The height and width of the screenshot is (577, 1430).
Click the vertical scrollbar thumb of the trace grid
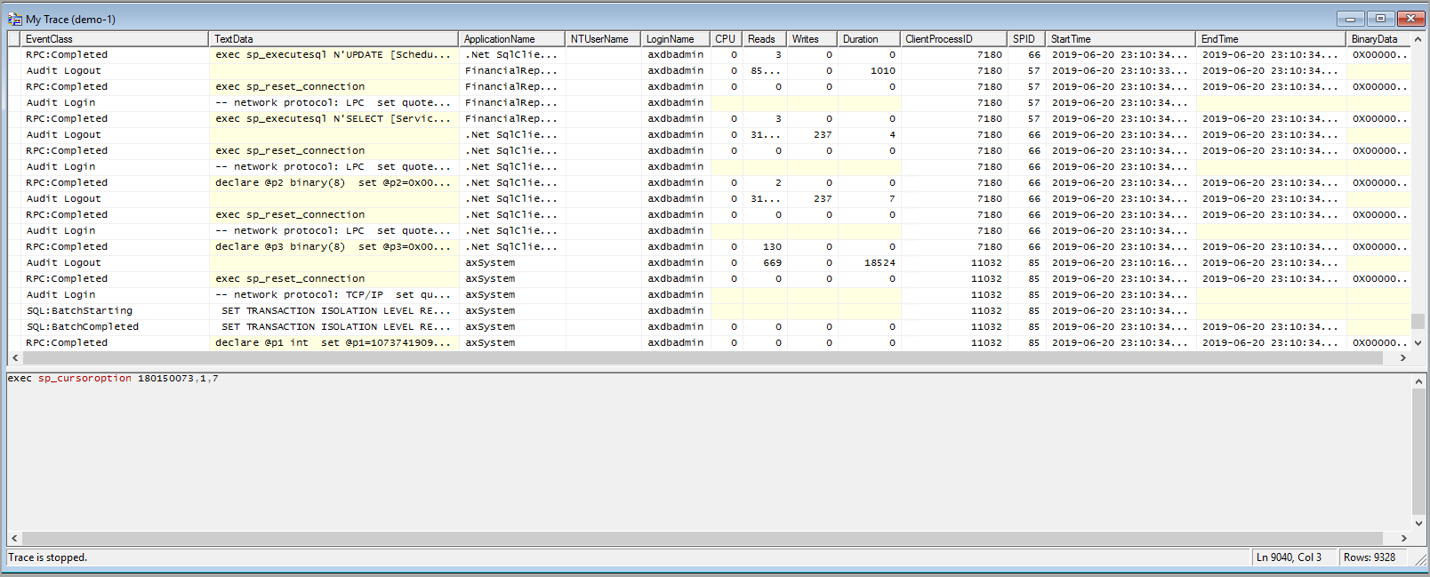[x=1418, y=321]
